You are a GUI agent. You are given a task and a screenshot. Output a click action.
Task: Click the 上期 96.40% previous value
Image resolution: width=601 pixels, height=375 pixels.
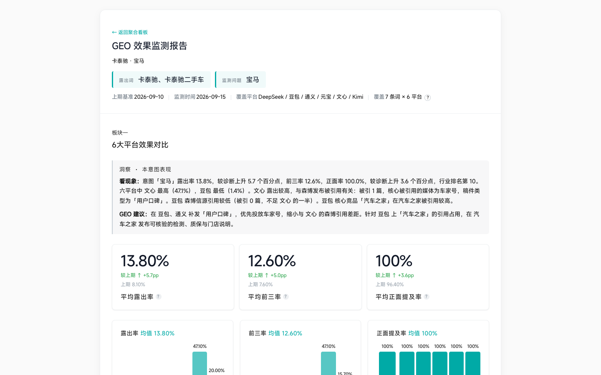pos(390,285)
